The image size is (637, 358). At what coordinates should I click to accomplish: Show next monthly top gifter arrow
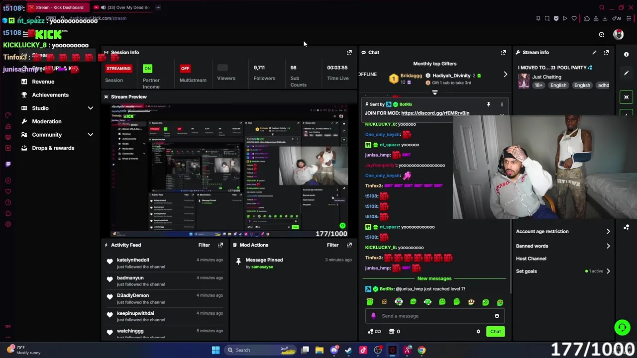505,75
